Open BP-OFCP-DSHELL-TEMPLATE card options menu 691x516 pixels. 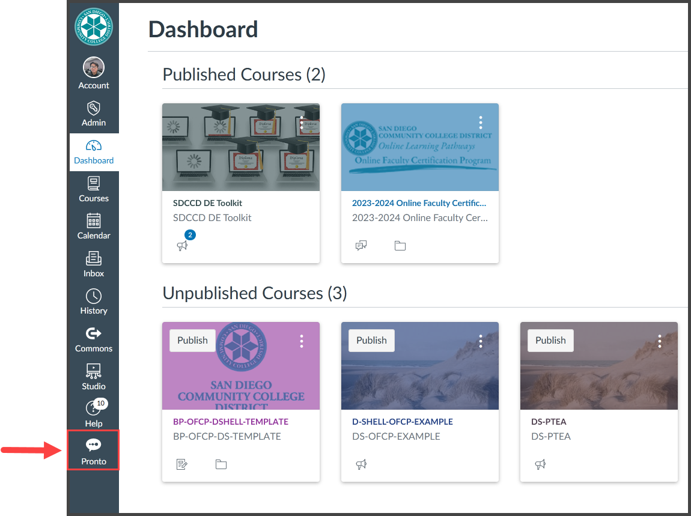[302, 341]
